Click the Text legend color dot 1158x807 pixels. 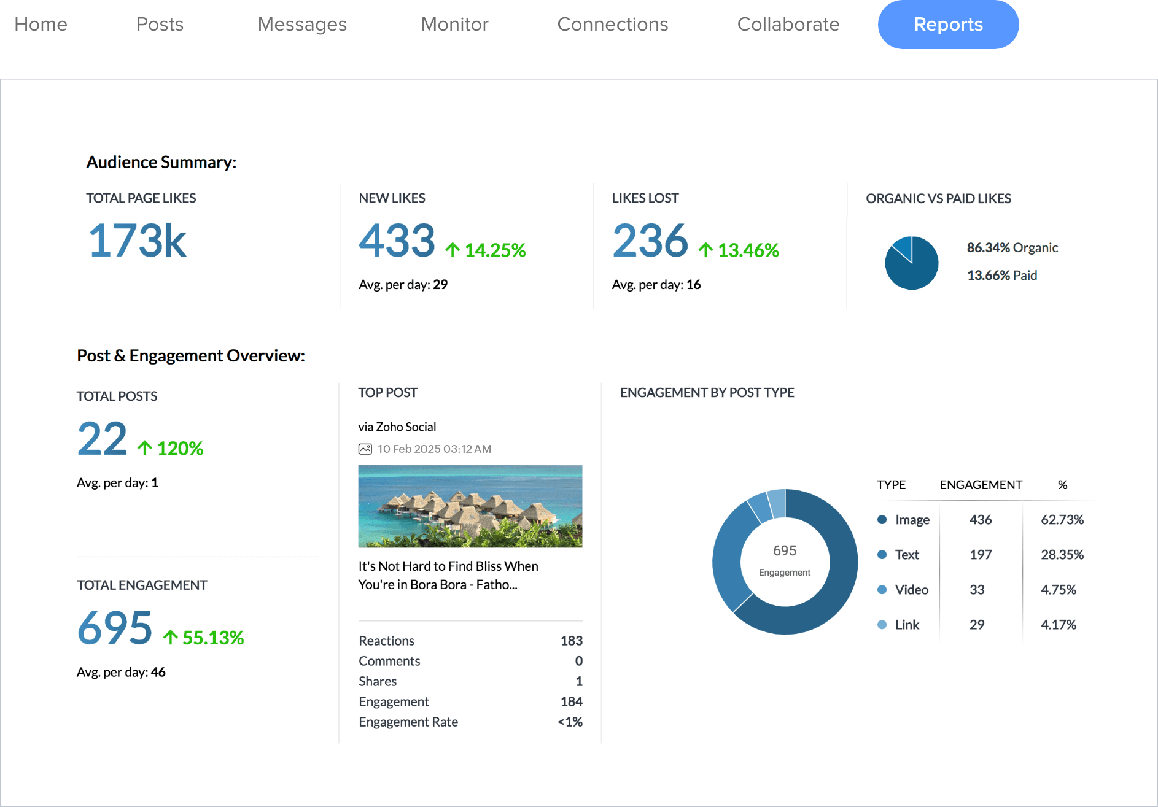coord(882,555)
